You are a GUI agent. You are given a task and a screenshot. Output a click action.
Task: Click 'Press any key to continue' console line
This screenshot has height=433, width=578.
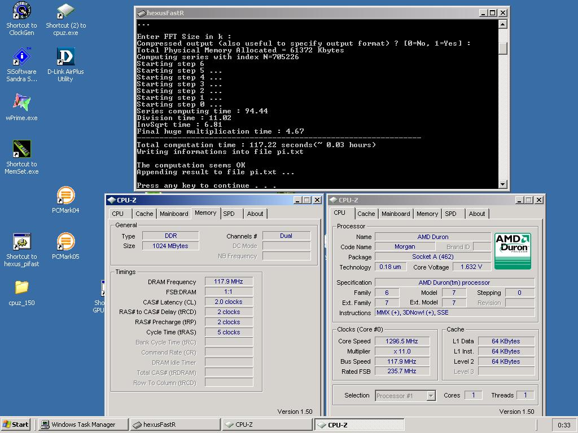[207, 185]
